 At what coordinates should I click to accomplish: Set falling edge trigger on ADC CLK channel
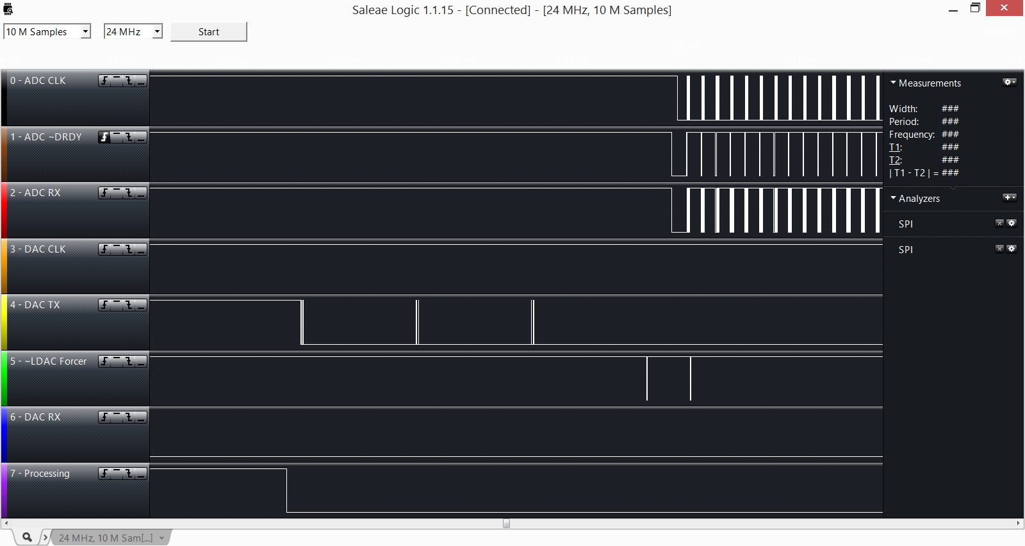pyautogui.click(x=129, y=81)
